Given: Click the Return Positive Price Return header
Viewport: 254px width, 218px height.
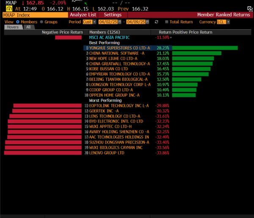Looking at the screenshot, I should (185, 32).
